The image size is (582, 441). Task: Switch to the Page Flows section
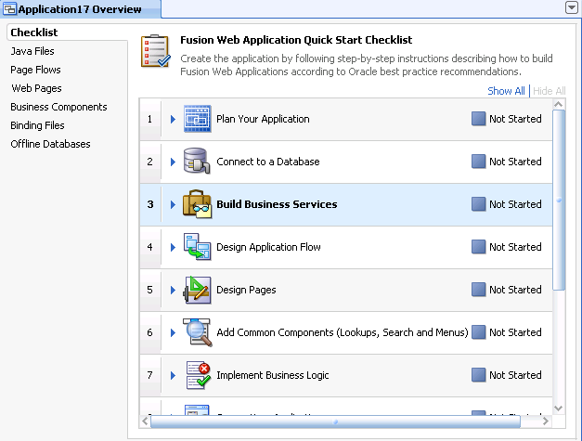(35, 70)
